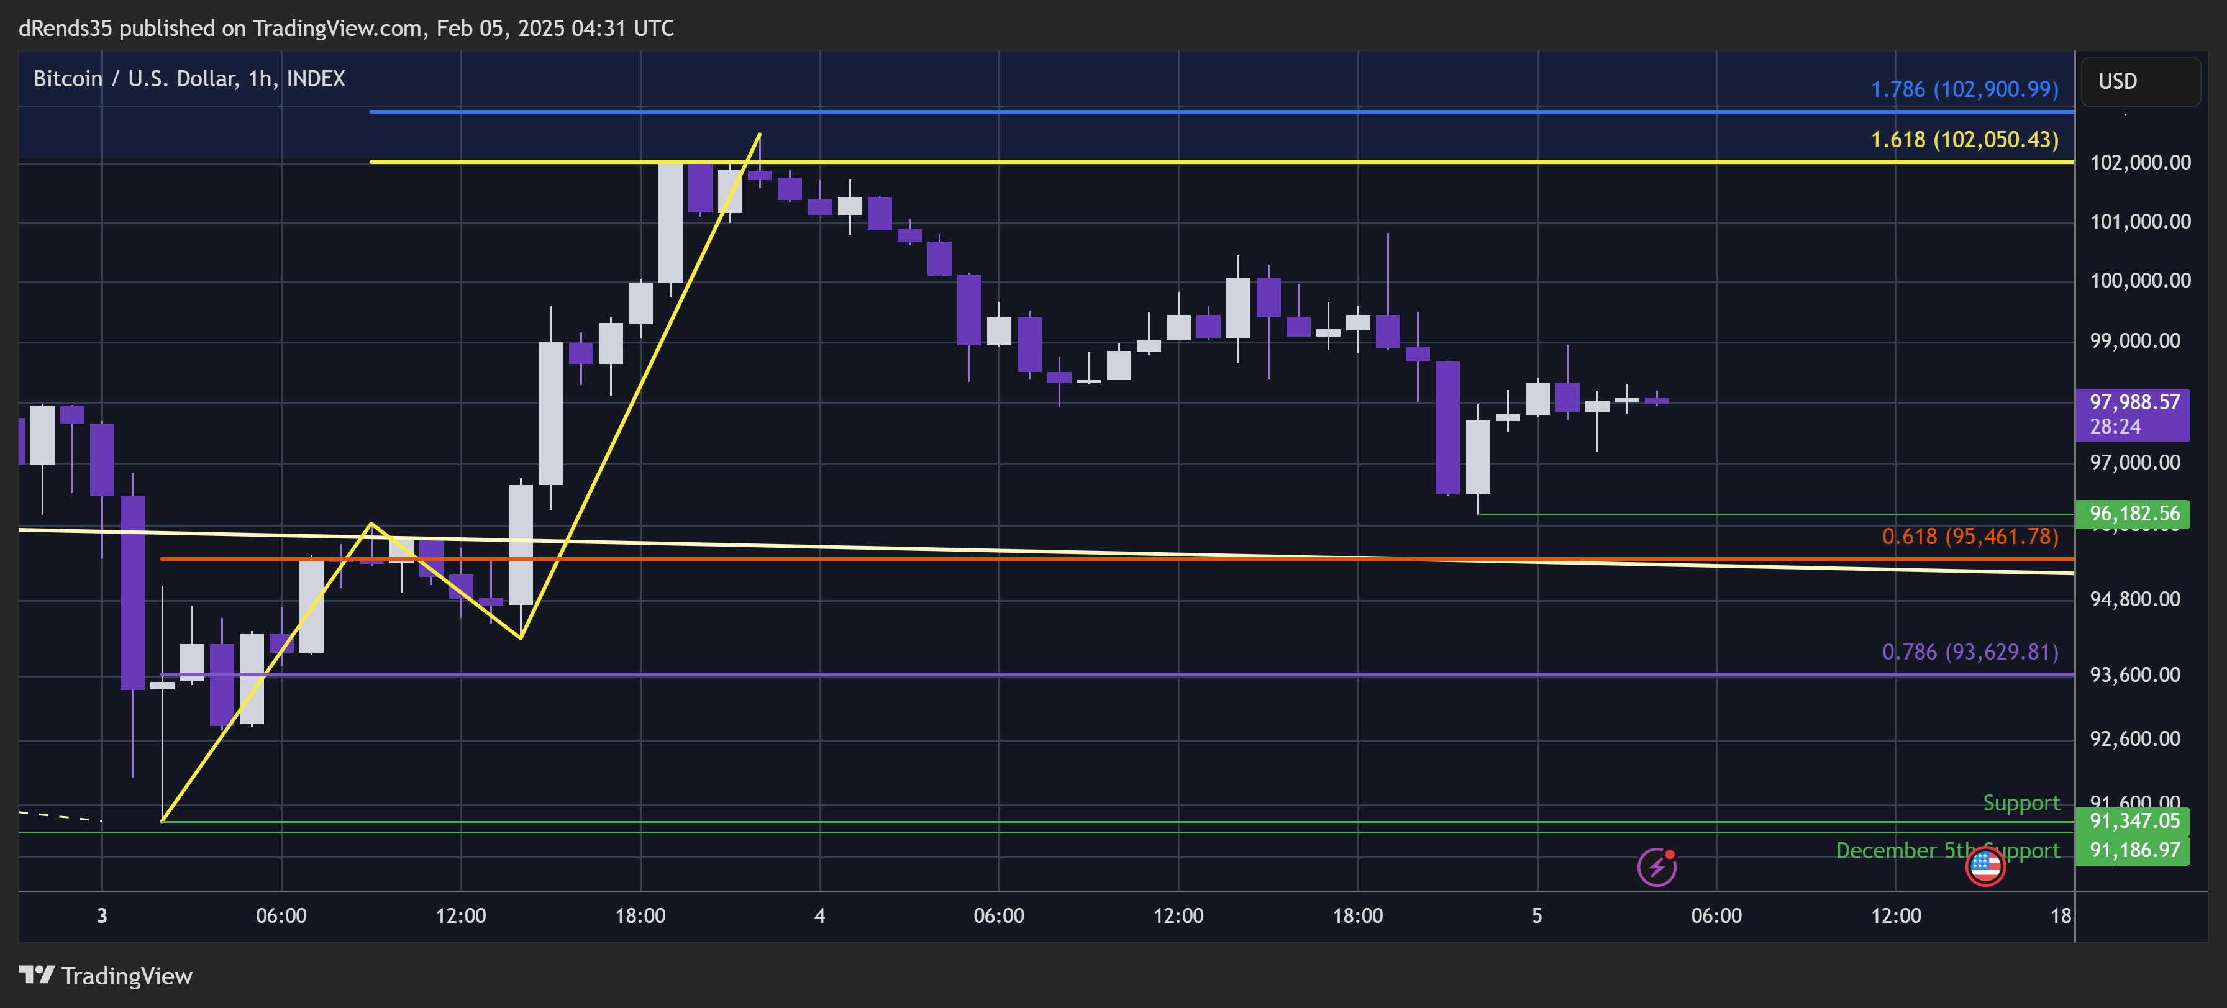Viewport: 2227px width, 1008px height.
Task: Click the published-on TradingView.com header text
Action: pos(346,29)
